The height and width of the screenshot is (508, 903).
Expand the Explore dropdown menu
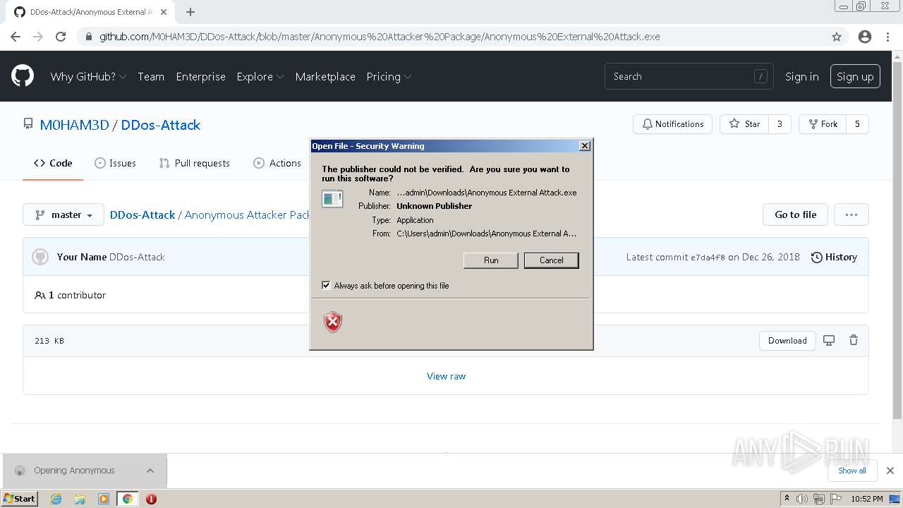coord(260,76)
